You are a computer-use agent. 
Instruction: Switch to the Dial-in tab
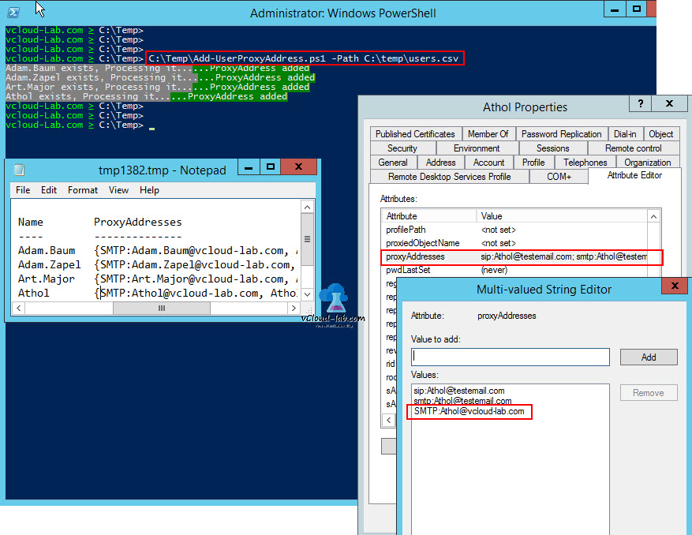pyautogui.click(x=625, y=133)
